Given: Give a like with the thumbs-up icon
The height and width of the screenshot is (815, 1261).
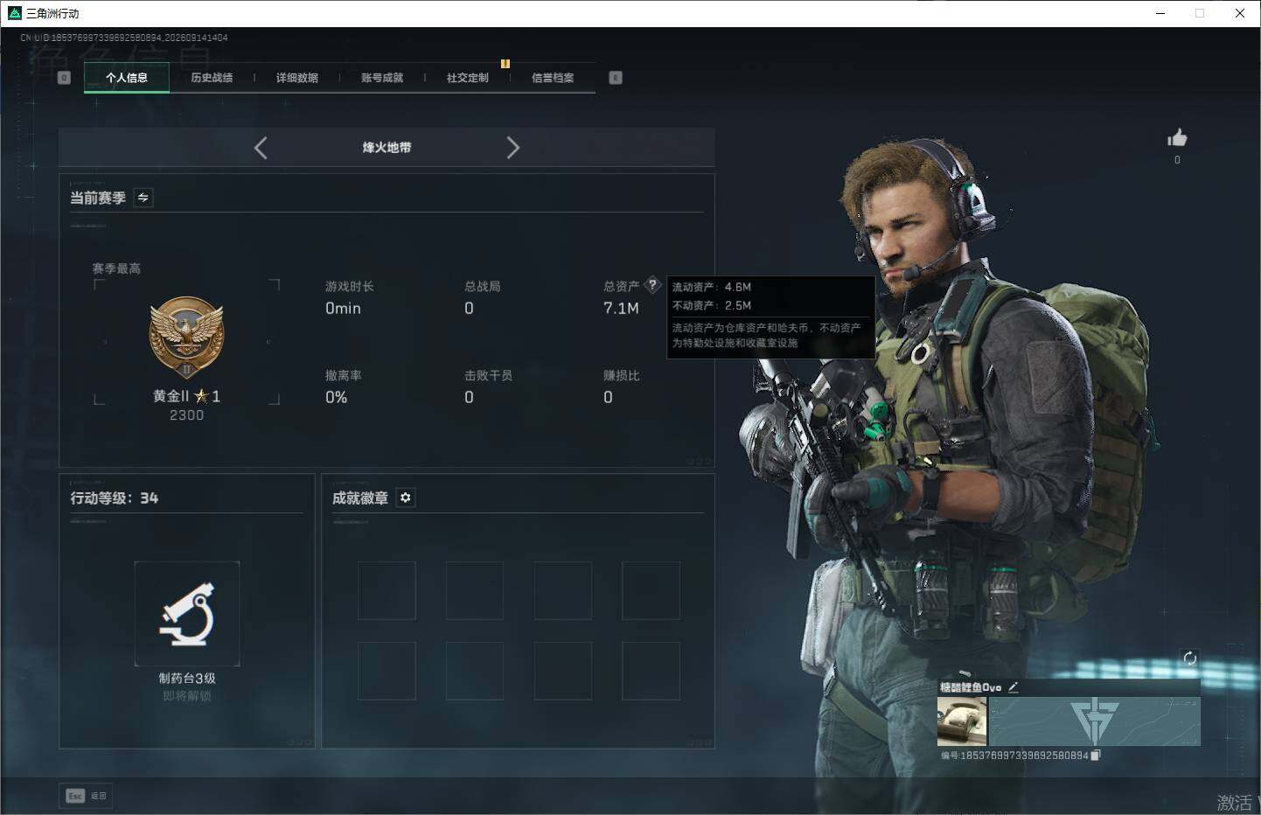Looking at the screenshot, I should pyautogui.click(x=1177, y=138).
